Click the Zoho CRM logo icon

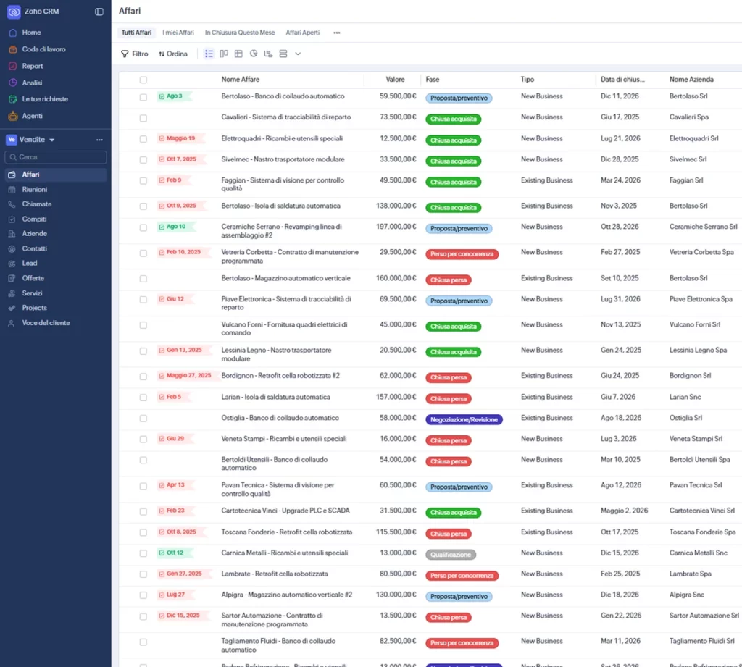coord(14,12)
